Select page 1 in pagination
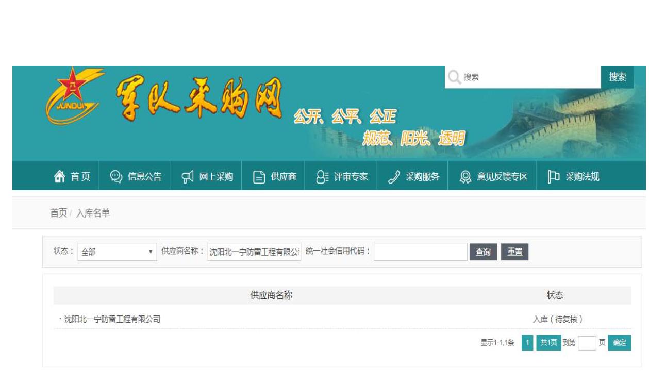 527,343
